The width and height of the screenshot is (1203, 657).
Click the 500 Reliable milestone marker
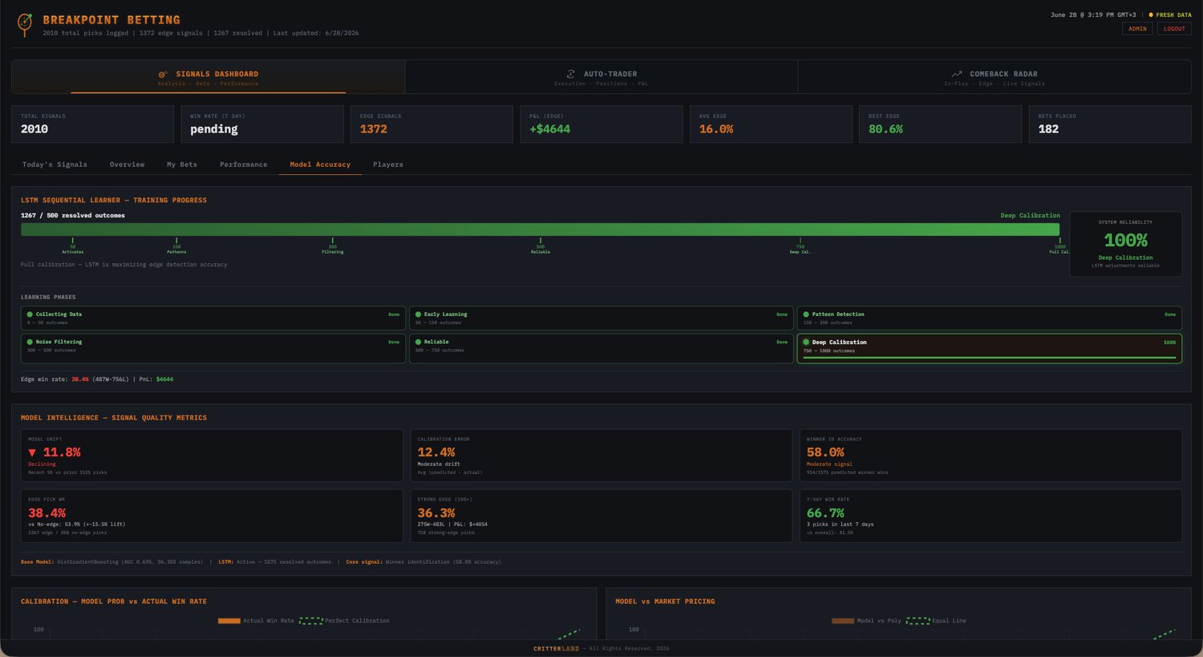540,245
